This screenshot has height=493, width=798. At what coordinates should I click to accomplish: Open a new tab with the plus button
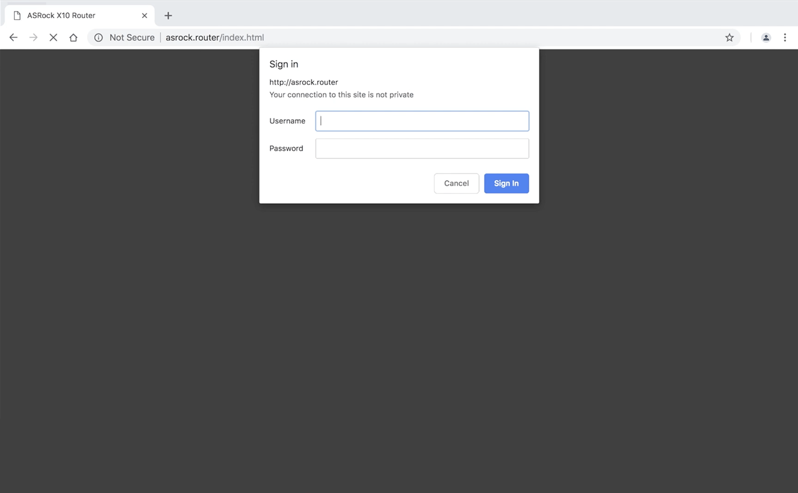168,15
